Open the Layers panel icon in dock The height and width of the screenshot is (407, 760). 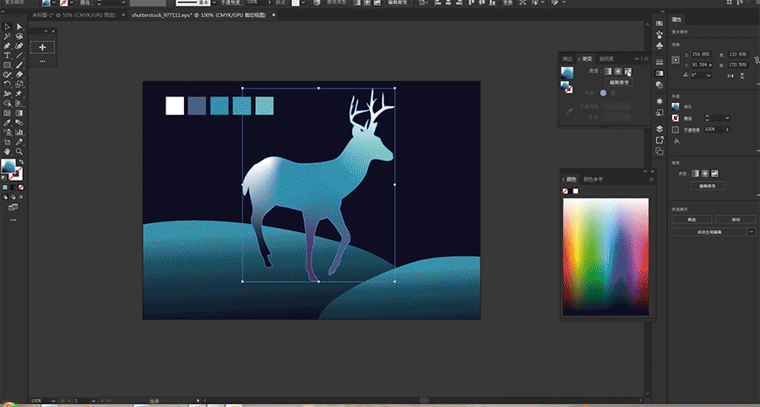click(660, 129)
